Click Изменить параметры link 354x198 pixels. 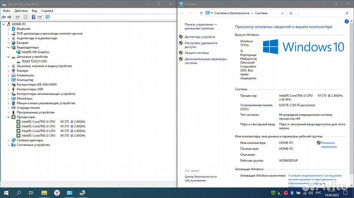328,145
